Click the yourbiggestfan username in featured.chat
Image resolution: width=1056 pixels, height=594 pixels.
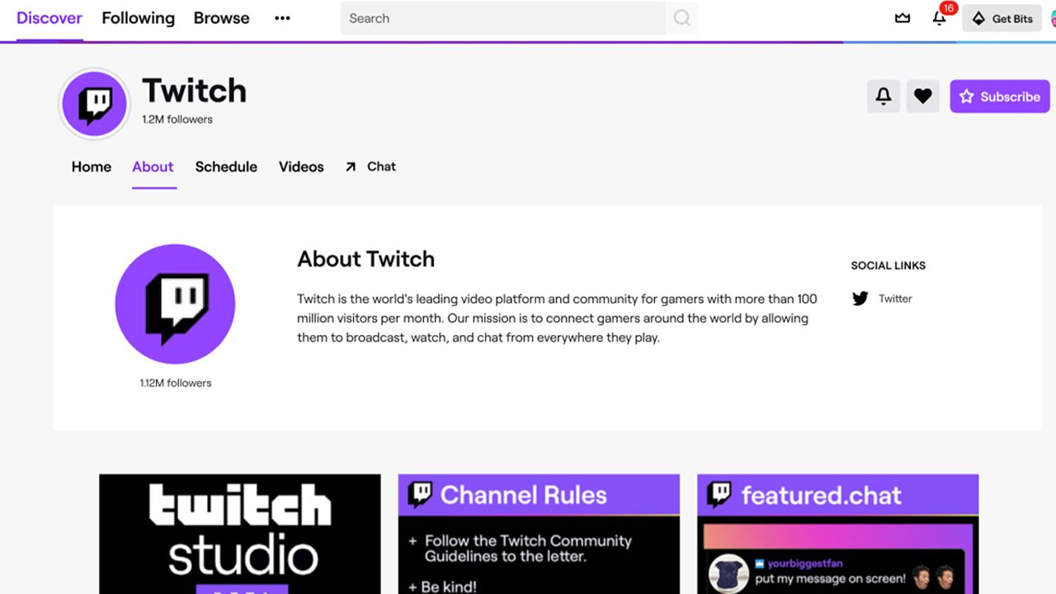[805, 563]
